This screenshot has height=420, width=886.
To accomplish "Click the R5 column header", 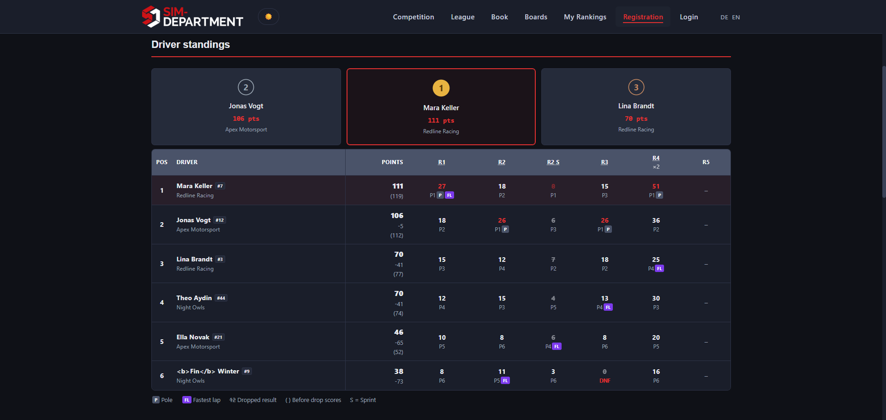I will click(706, 162).
